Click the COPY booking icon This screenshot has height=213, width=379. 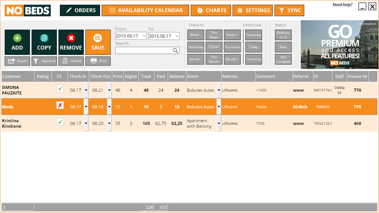pyautogui.click(x=44, y=38)
